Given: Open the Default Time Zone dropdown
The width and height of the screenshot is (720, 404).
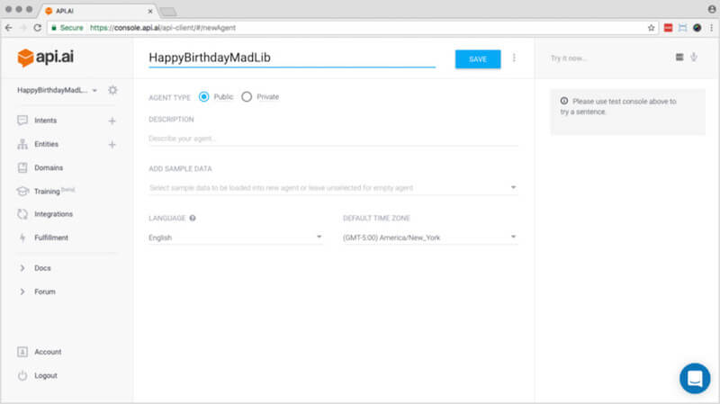Looking at the screenshot, I should point(430,238).
